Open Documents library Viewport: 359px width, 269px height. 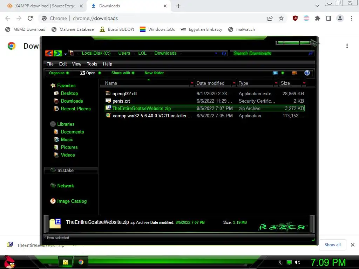[72, 132]
